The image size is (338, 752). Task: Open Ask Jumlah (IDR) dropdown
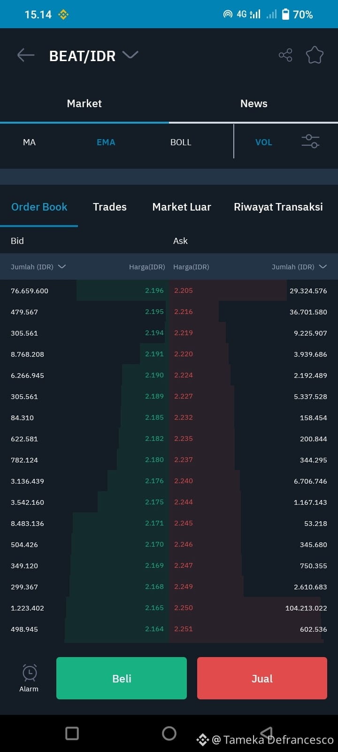(x=299, y=266)
